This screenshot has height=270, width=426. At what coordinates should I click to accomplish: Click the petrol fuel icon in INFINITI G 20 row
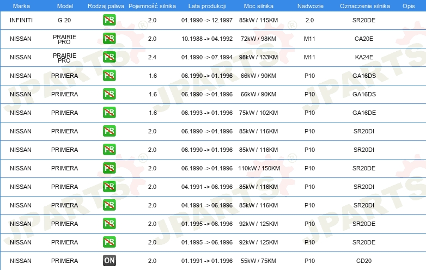pyautogui.click(x=109, y=20)
